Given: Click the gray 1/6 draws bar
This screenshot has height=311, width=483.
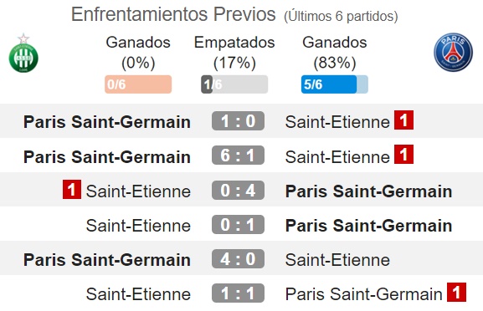Looking at the screenshot, I should [234, 84].
